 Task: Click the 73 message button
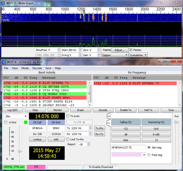[x=156, y=140]
